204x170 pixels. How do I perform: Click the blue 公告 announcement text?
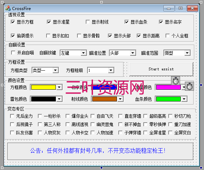coord(98,151)
